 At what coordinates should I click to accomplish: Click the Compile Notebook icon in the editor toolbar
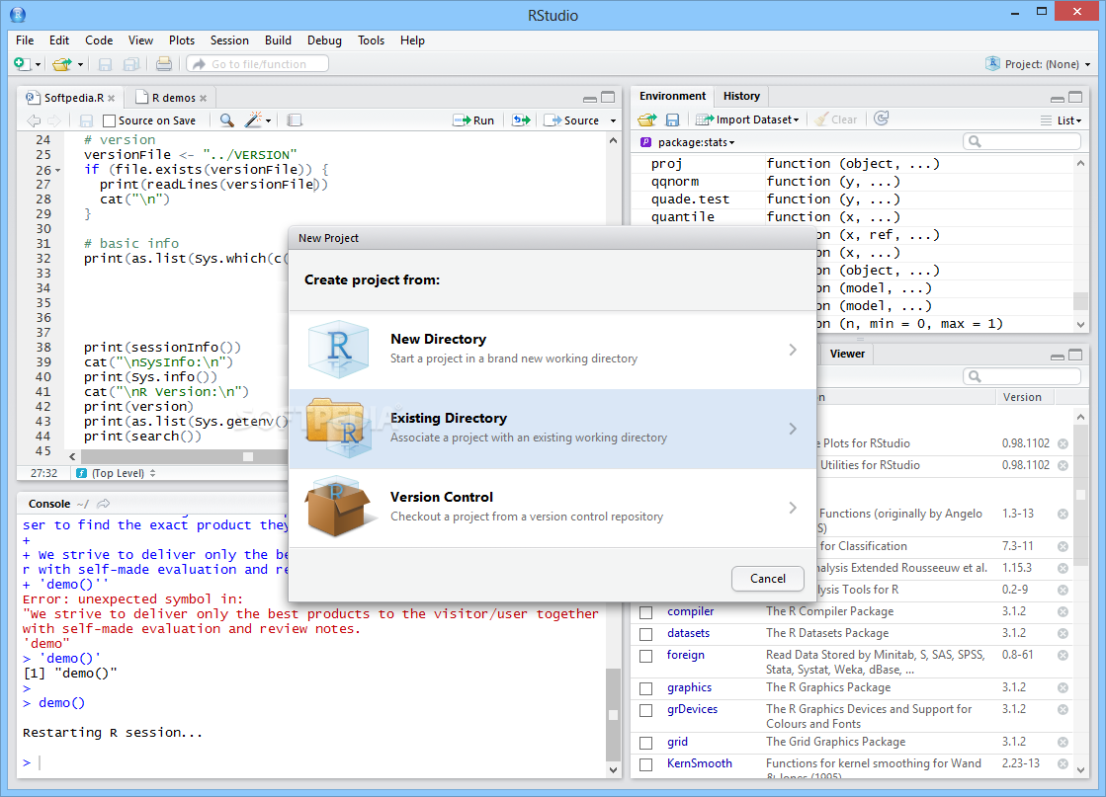(x=295, y=120)
